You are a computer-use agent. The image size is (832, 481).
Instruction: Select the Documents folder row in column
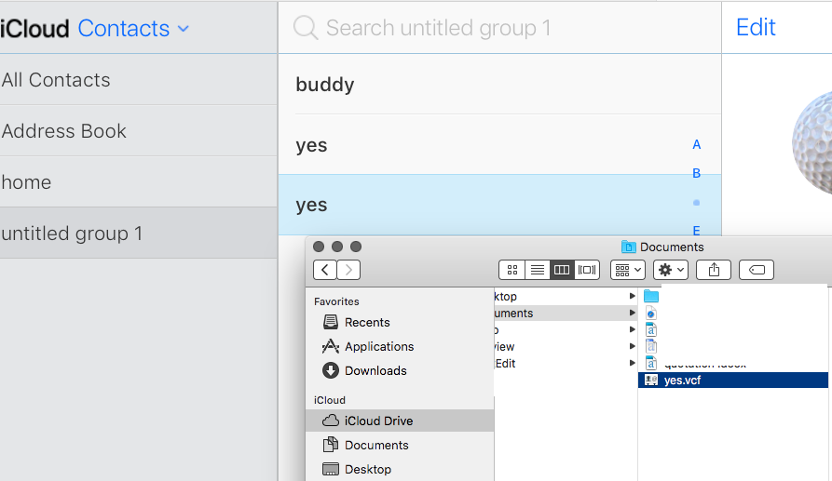click(x=566, y=314)
